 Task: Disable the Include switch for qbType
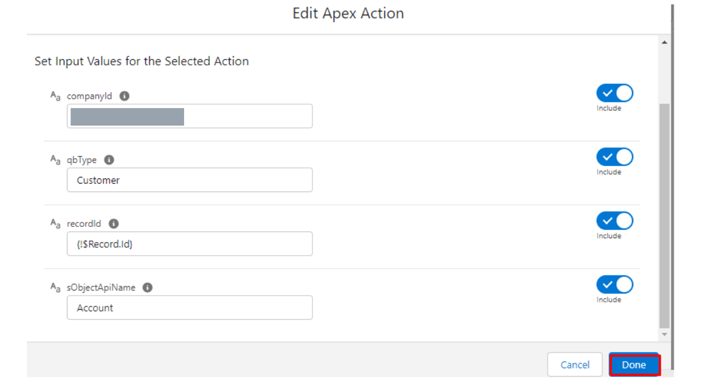tap(615, 157)
